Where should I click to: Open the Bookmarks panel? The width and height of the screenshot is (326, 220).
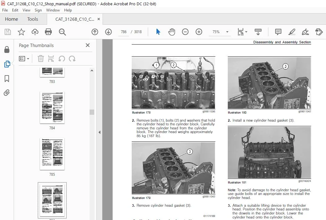click(7, 79)
